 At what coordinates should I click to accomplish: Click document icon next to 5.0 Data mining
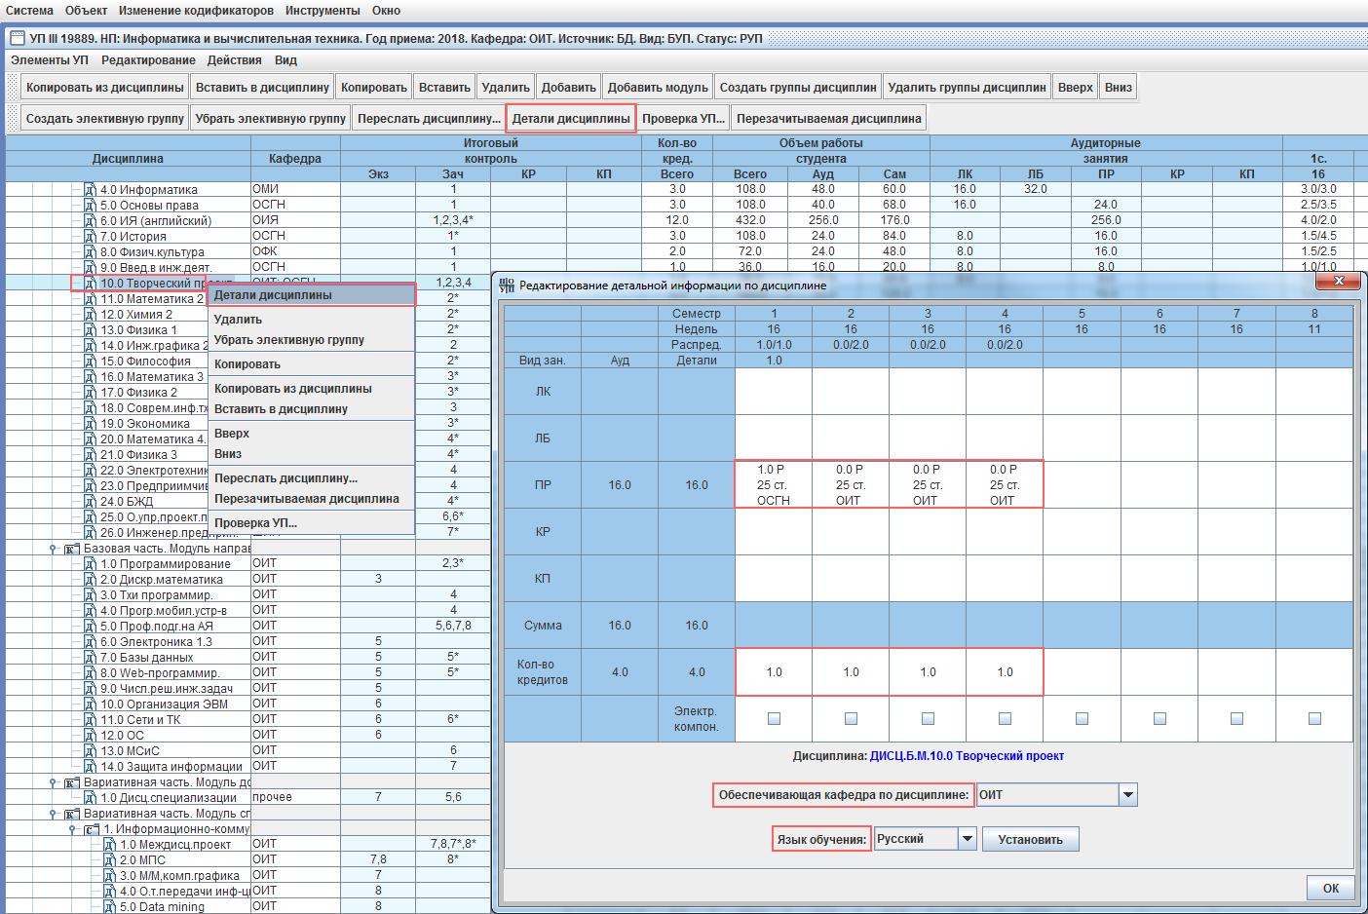[109, 907]
